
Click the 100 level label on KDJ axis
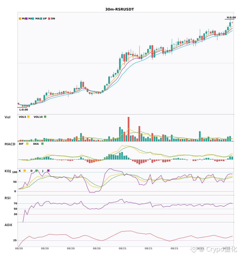(15, 172)
